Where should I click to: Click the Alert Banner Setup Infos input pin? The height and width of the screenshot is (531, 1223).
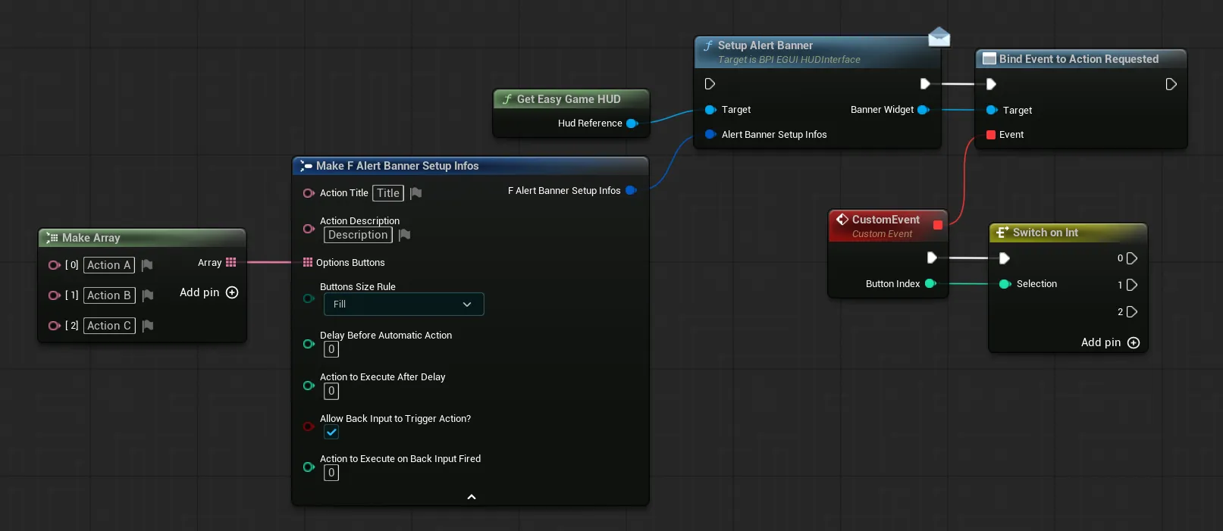[710, 135]
